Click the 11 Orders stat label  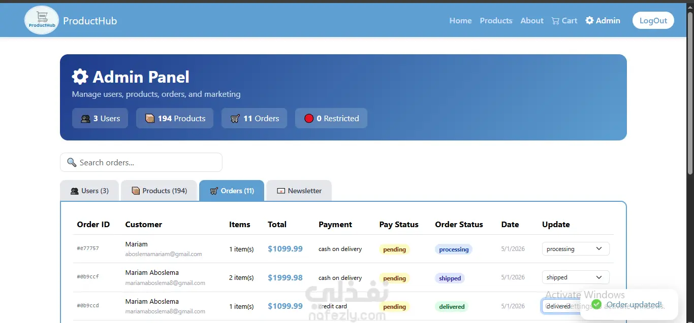254,118
